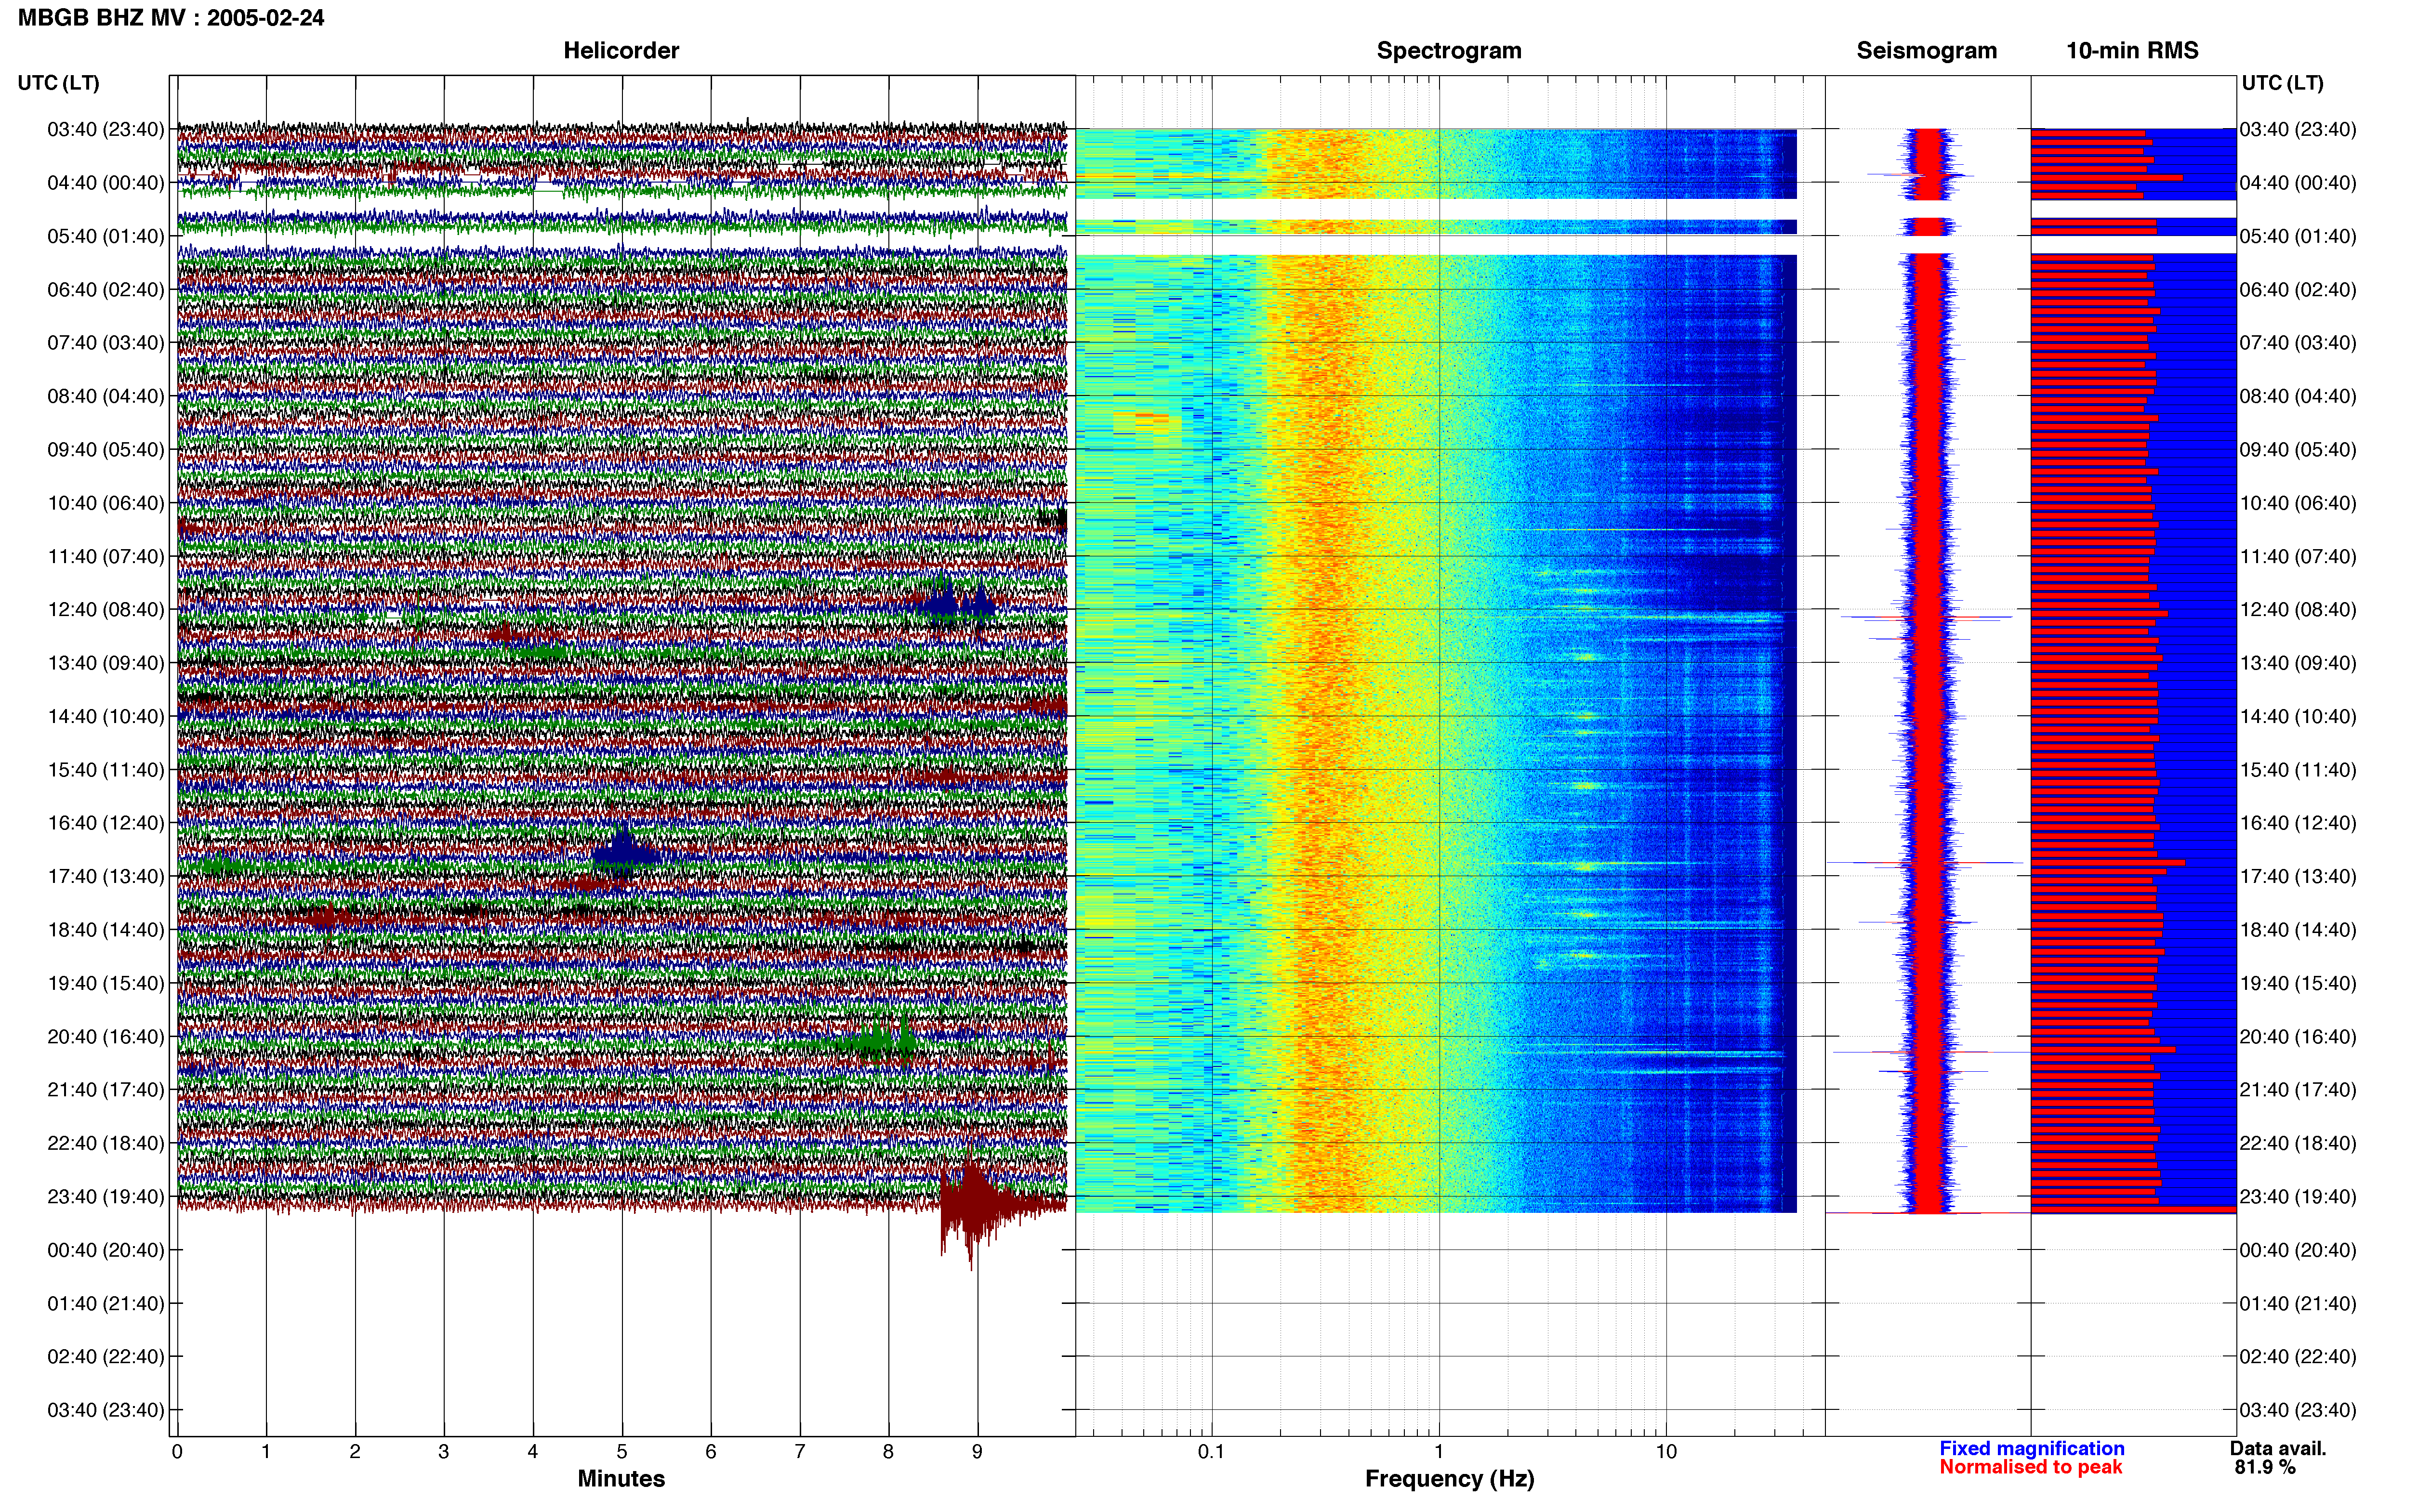Click minute tick label "0" on Helicorder axis

pyautogui.click(x=177, y=1452)
